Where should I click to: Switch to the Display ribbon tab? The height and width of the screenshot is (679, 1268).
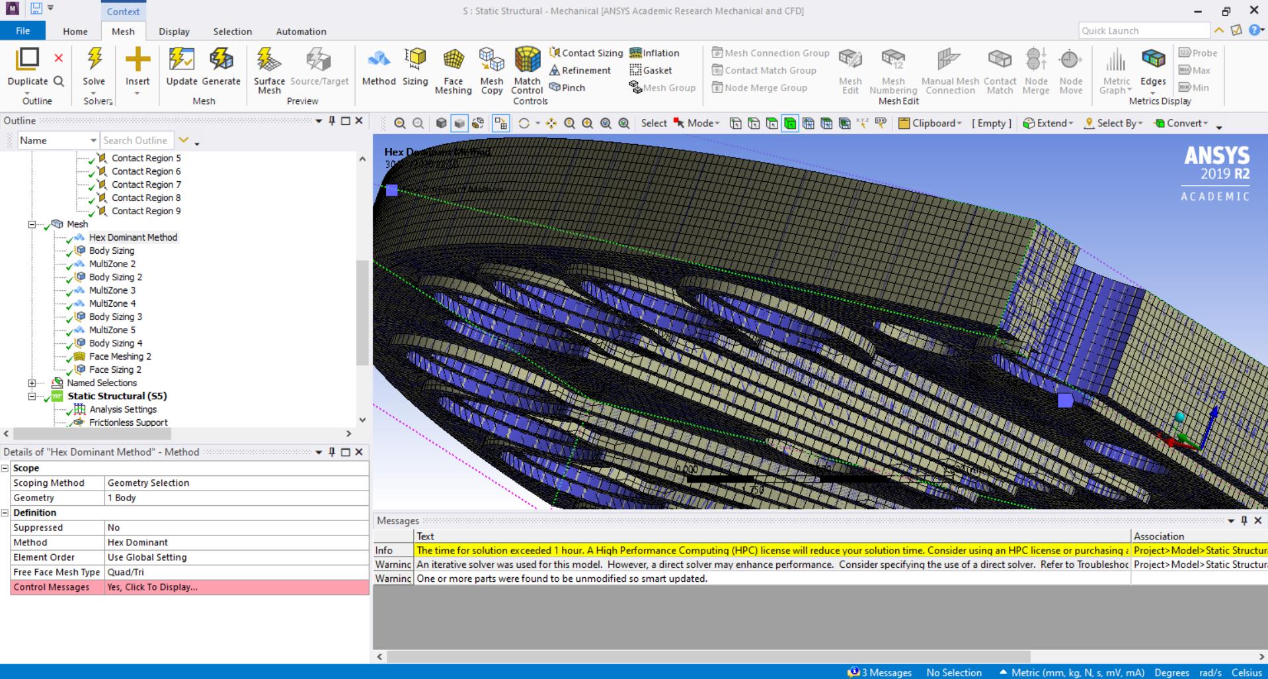pyautogui.click(x=174, y=31)
